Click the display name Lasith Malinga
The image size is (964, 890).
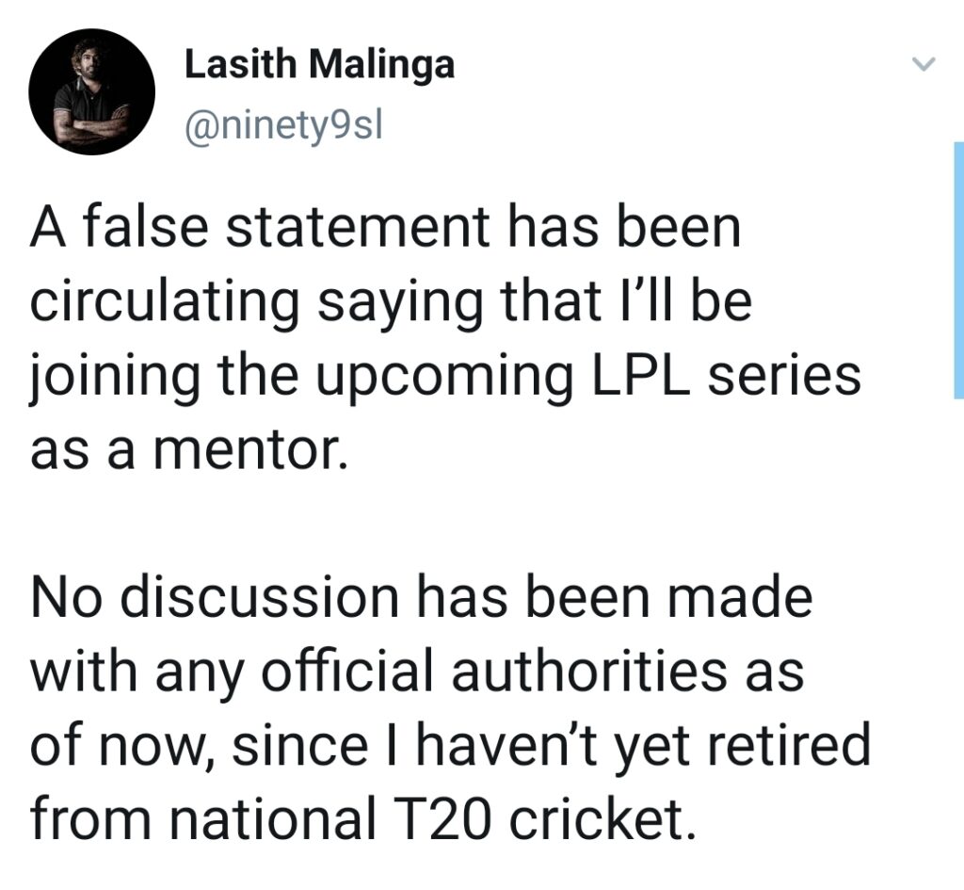(319, 65)
